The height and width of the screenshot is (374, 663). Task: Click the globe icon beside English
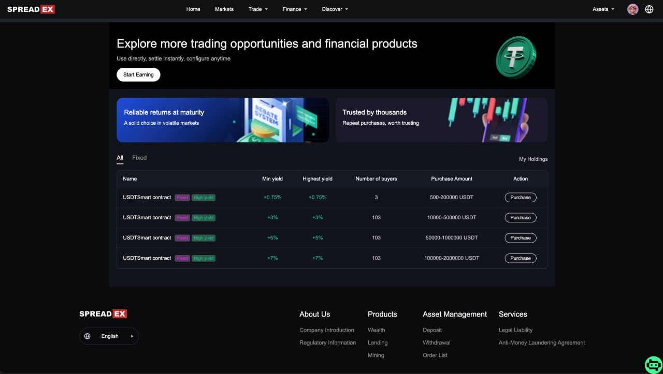pyautogui.click(x=87, y=336)
